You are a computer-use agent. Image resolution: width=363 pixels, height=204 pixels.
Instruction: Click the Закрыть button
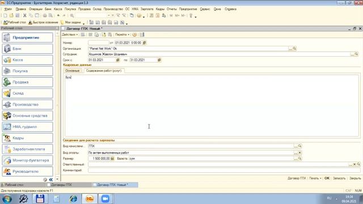click(x=355, y=178)
